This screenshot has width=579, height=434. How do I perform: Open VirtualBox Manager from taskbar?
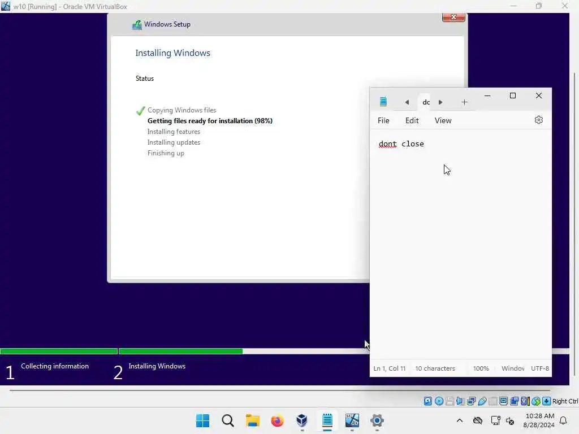302,420
